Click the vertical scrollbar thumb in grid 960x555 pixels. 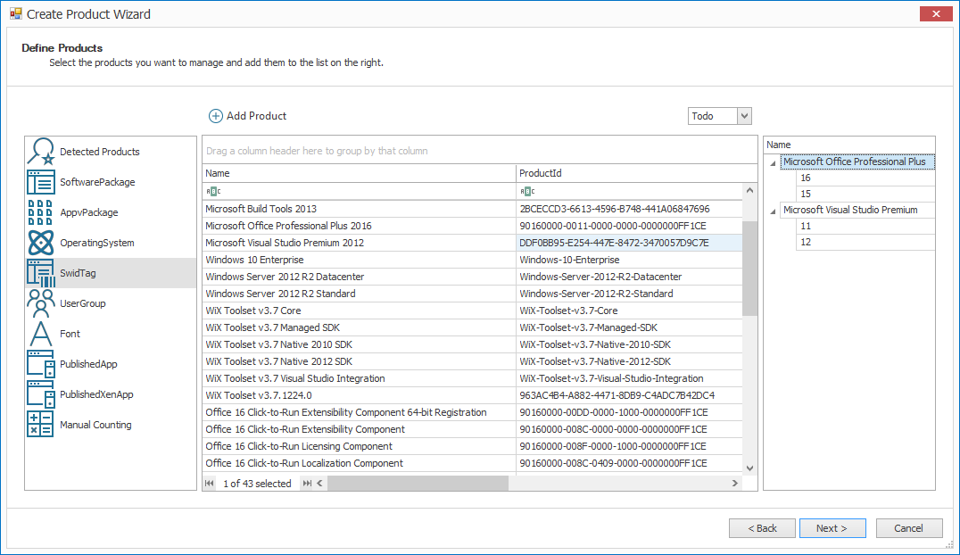(749, 269)
